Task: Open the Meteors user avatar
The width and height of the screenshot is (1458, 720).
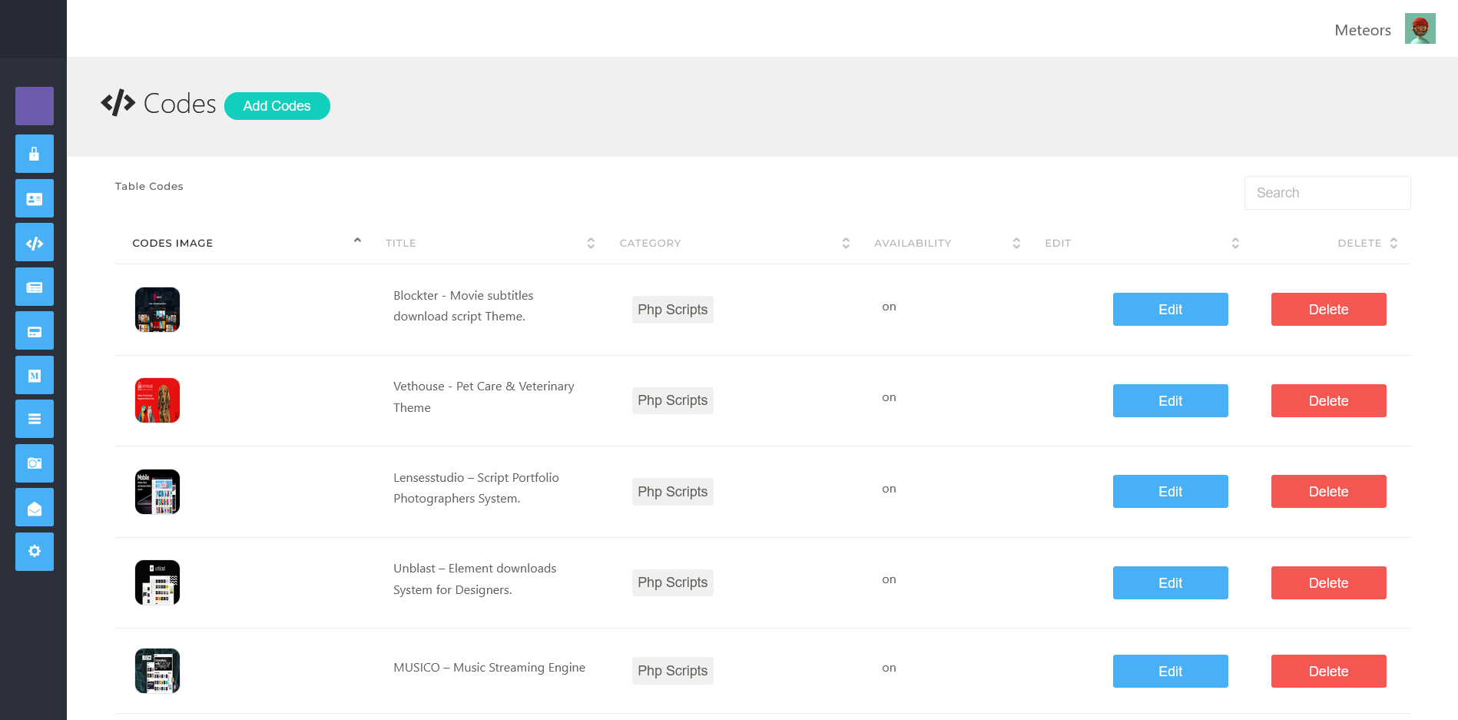Action: coord(1420,29)
